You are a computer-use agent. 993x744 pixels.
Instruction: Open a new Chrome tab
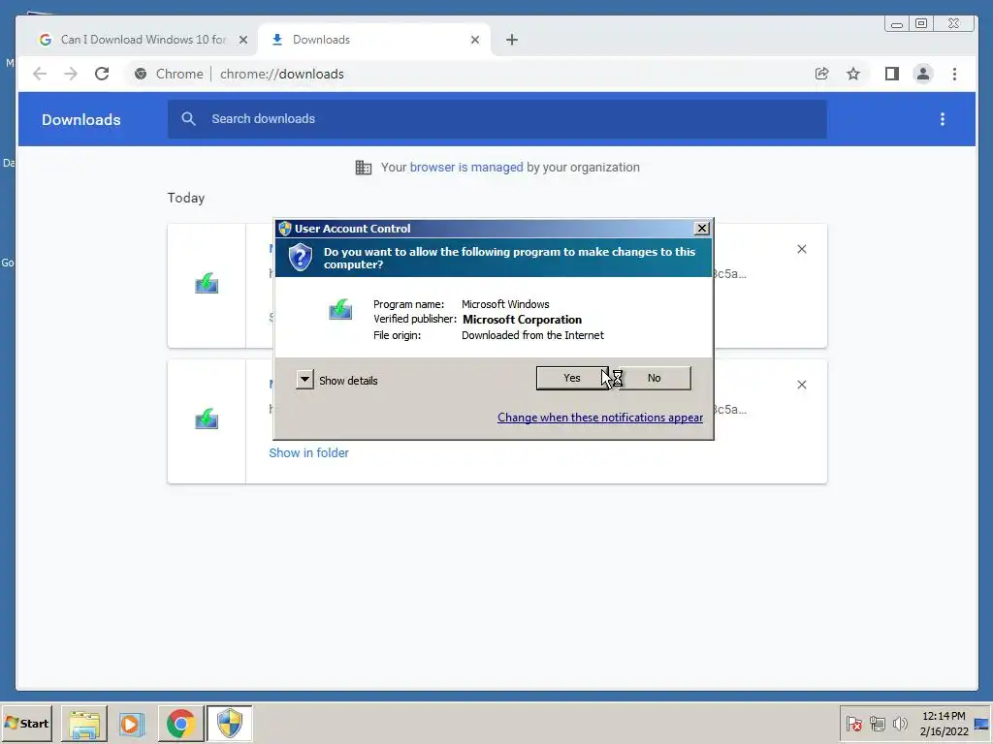512,40
